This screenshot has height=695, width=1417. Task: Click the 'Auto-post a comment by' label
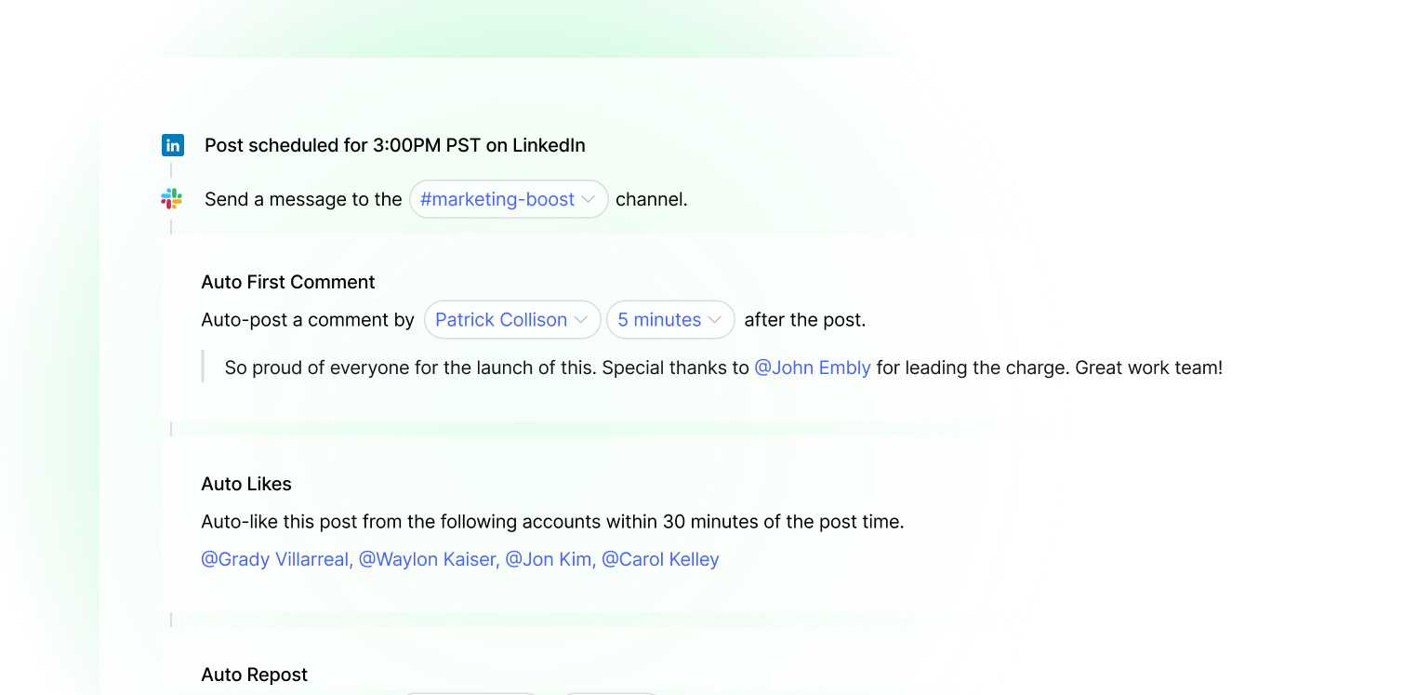click(308, 320)
